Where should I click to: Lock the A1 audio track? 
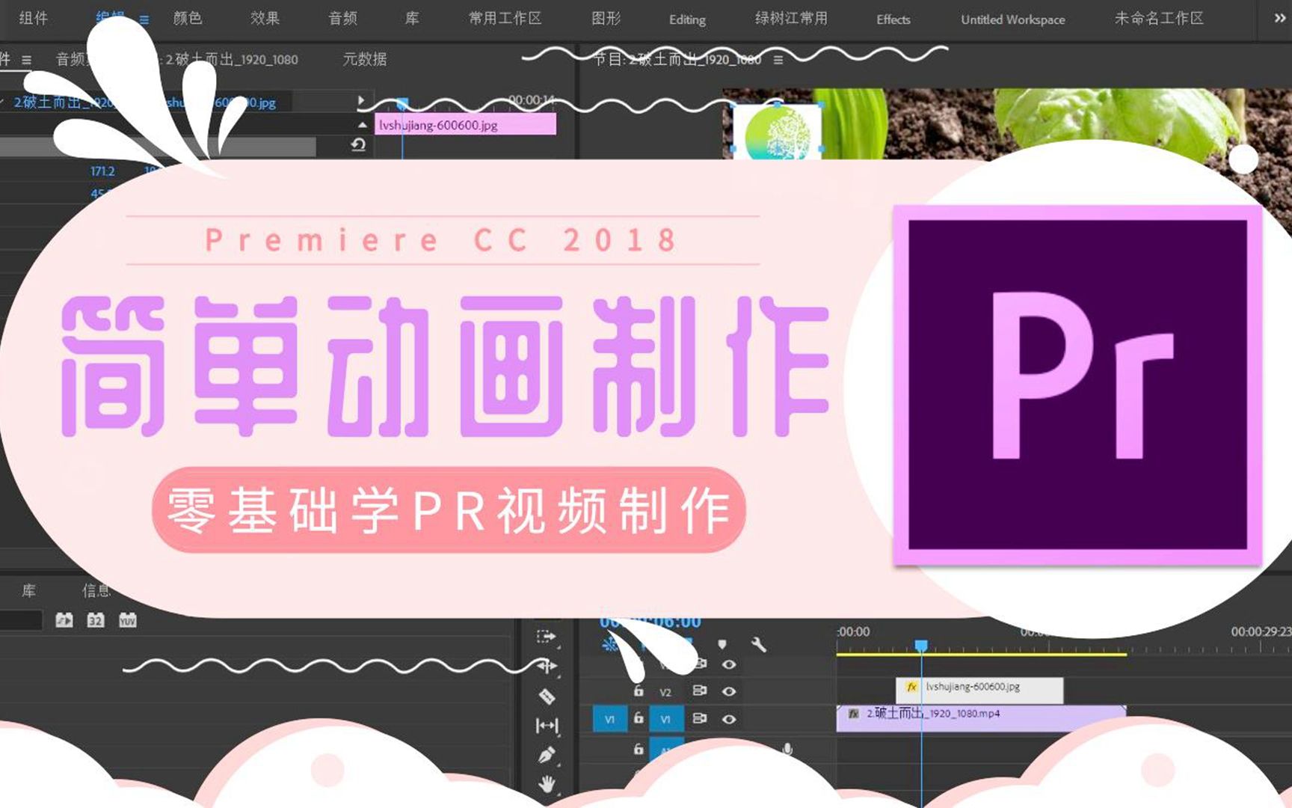[x=639, y=748]
